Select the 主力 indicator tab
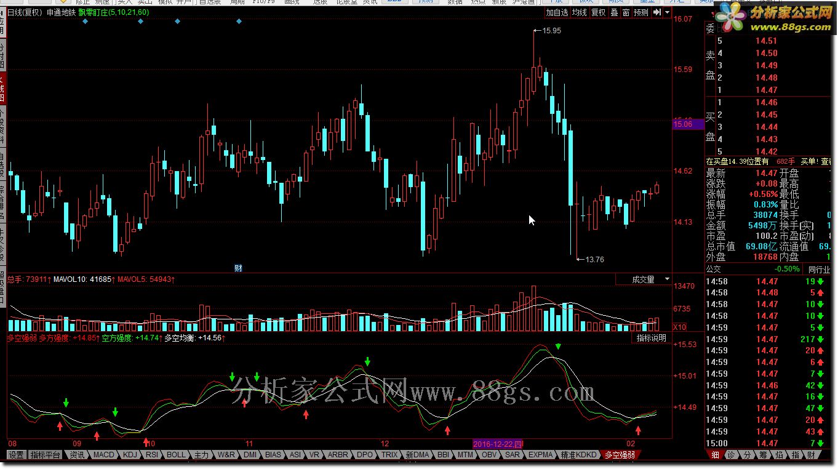Image resolution: width=838 pixels, height=469 pixels. tap(201, 455)
